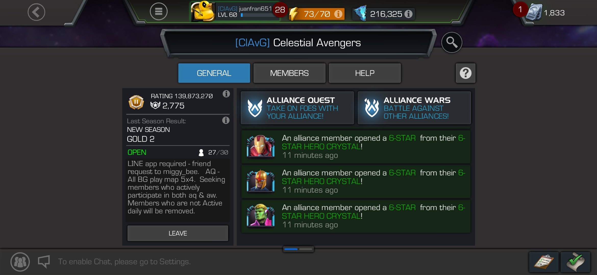
Task: Open the chat speech bubble
Action: [x=44, y=262]
